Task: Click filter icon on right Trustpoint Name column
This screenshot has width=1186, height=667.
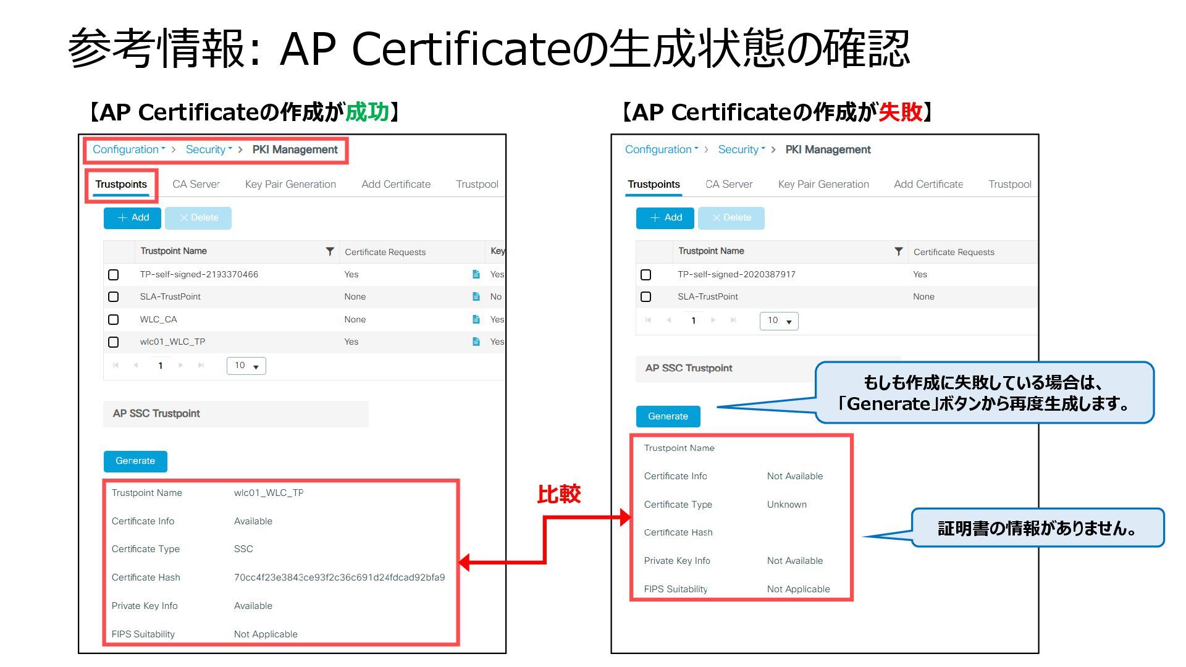Action: coord(899,251)
